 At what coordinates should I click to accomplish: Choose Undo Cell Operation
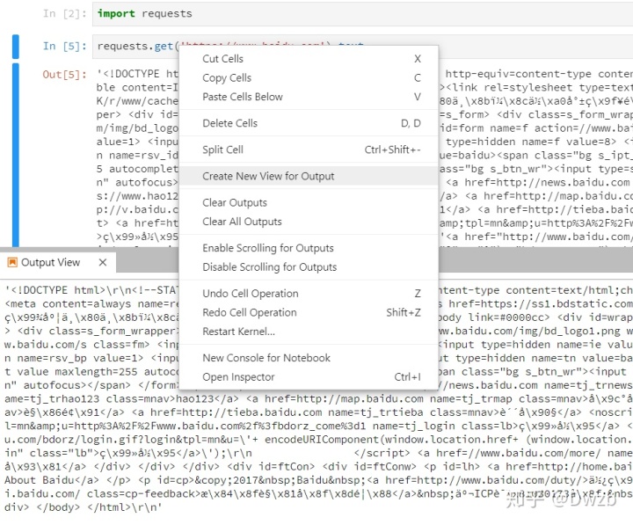(x=309, y=294)
